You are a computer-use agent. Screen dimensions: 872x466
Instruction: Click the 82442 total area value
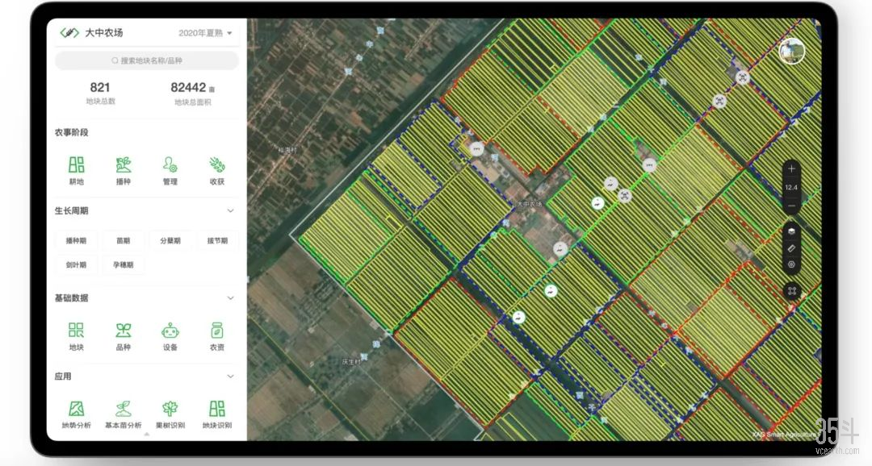[188, 87]
